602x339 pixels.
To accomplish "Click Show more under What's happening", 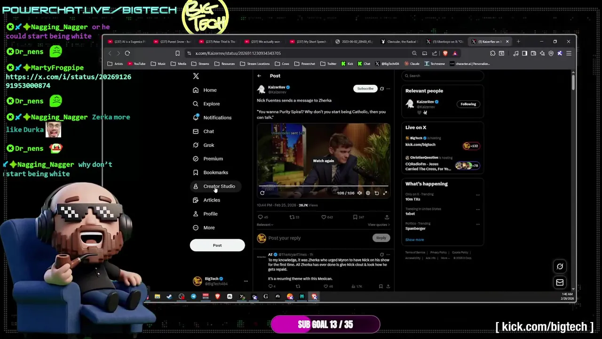I will [x=414, y=240].
